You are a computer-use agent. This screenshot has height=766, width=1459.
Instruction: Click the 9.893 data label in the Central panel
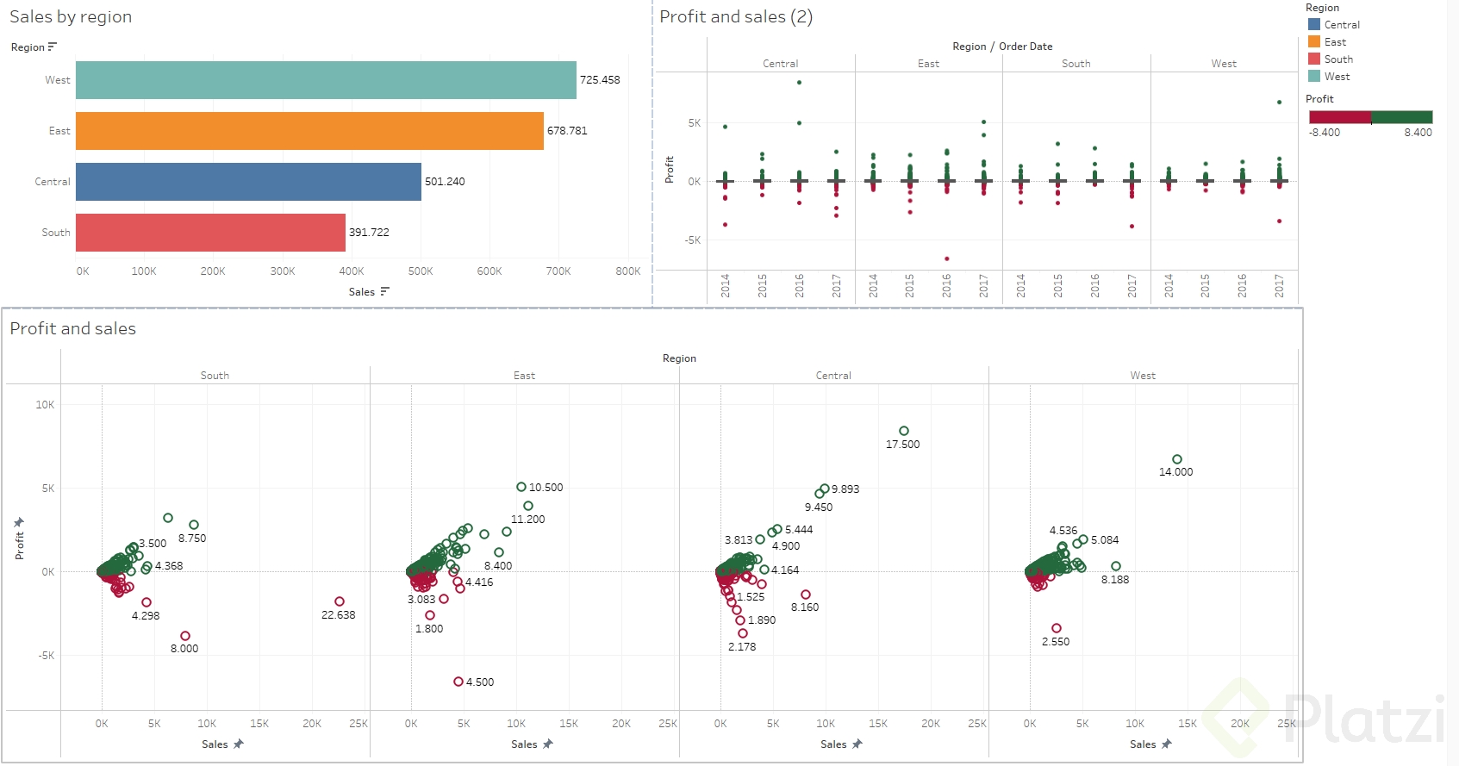click(845, 489)
